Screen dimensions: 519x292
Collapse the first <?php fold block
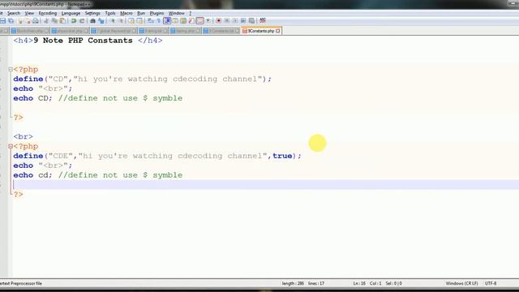click(11, 70)
